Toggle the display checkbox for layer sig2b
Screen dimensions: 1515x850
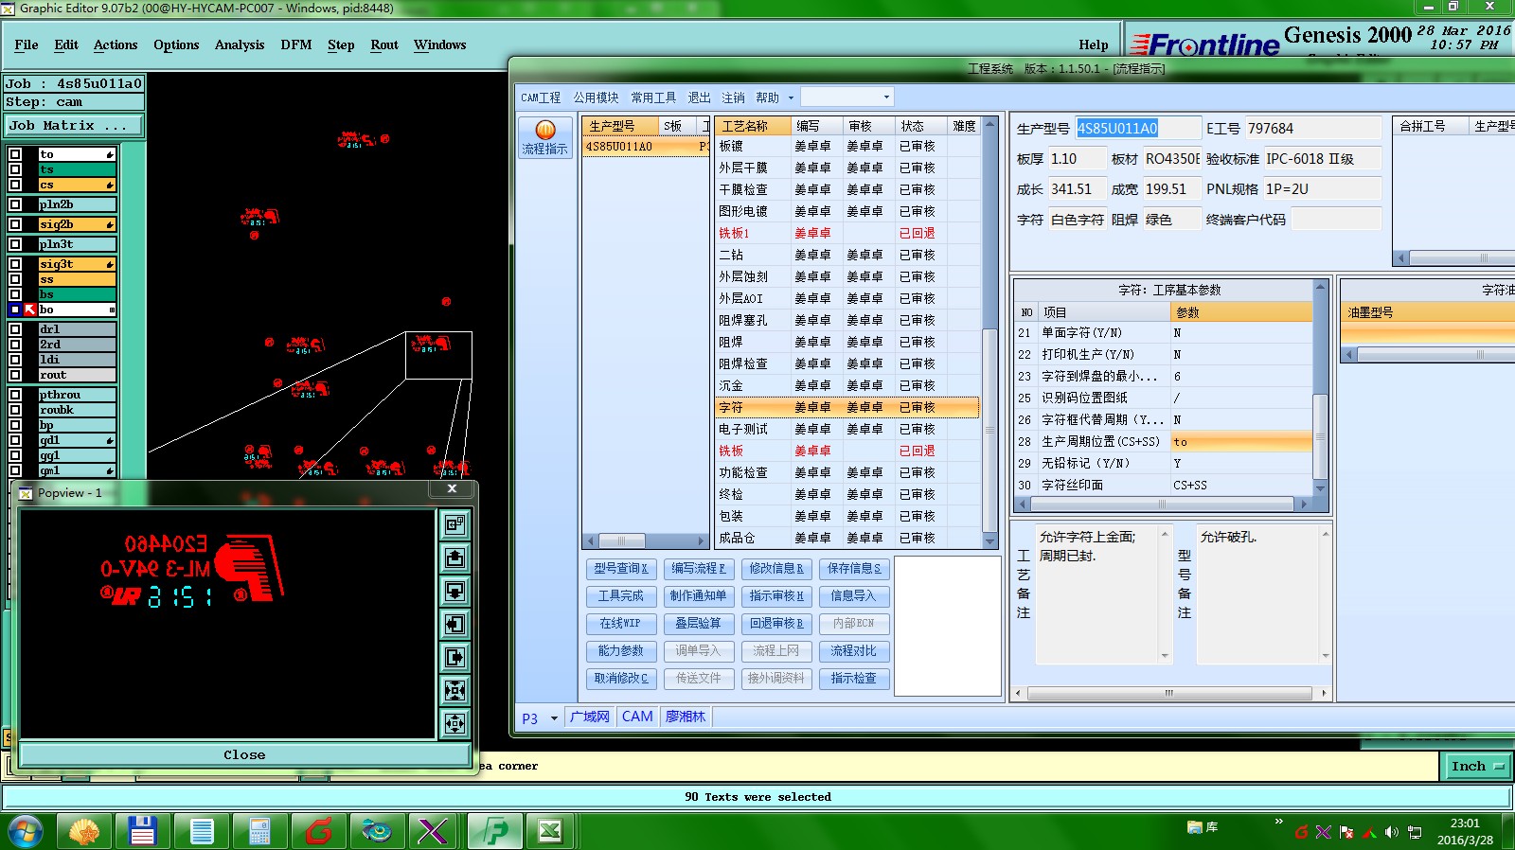tap(15, 224)
